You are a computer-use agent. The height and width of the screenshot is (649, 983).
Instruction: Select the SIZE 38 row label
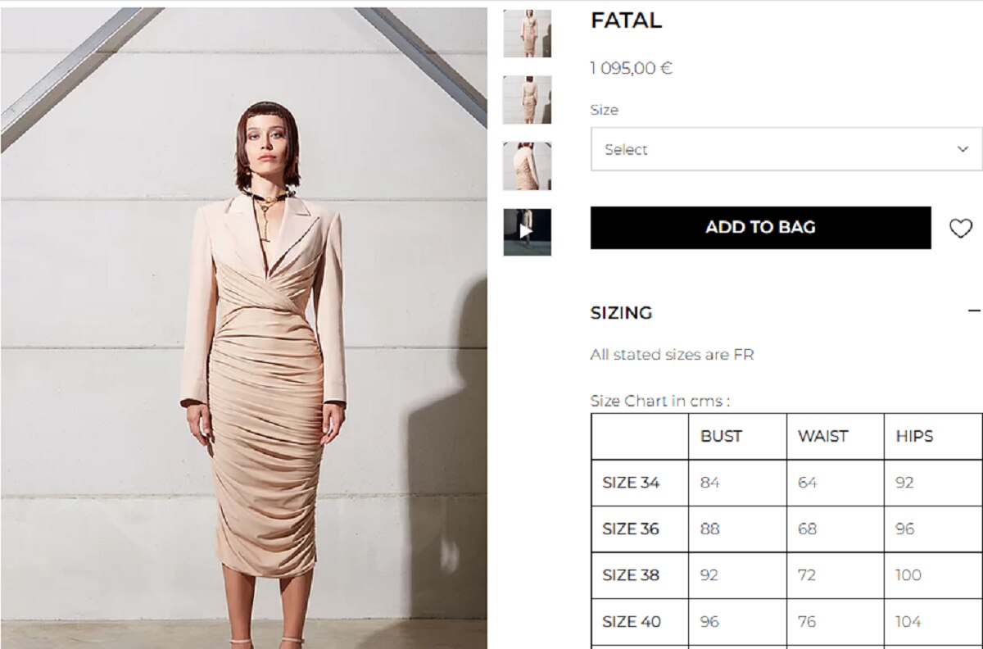pyautogui.click(x=631, y=574)
